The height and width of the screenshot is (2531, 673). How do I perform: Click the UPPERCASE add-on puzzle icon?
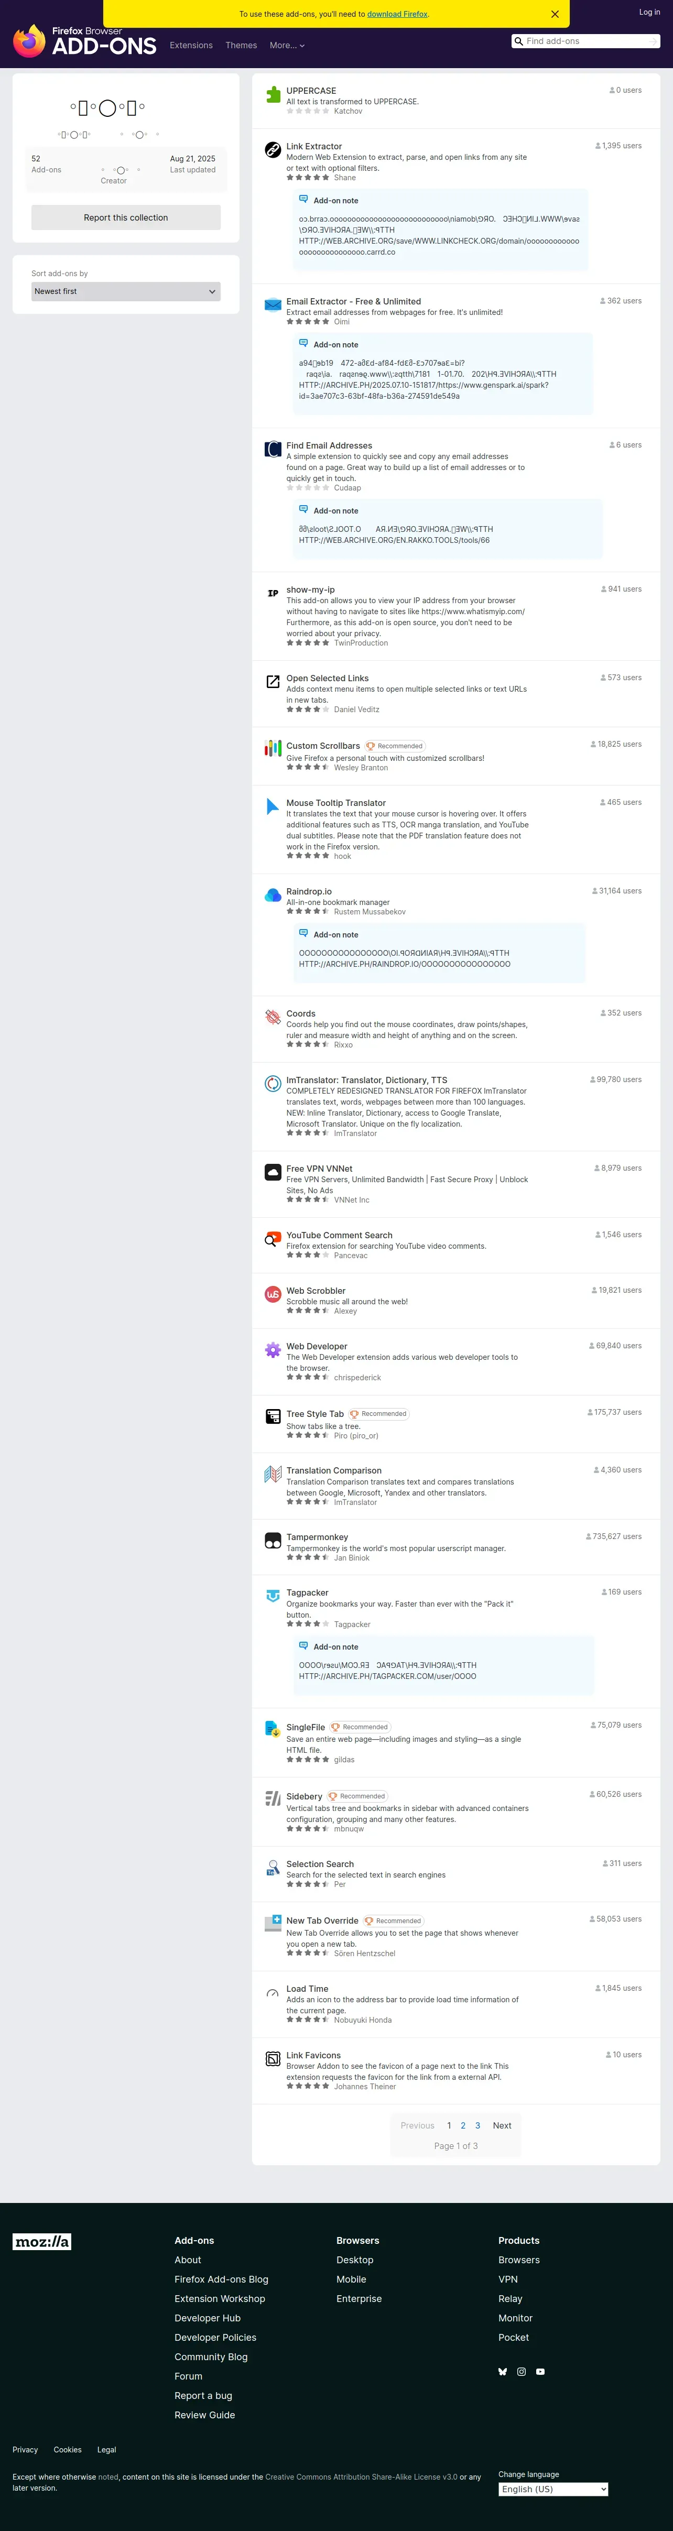pyautogui.click(x=273, y=95)
